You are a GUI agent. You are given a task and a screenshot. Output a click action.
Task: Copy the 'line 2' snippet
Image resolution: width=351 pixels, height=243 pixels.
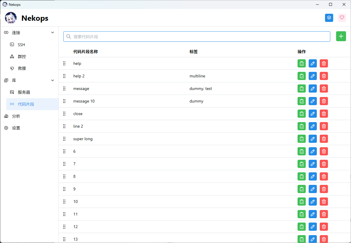pyautogui.click(x=301, y=126)
